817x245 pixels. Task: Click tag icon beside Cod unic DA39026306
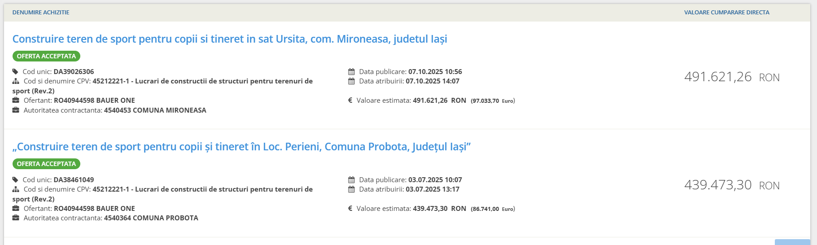tap(15, 72)
